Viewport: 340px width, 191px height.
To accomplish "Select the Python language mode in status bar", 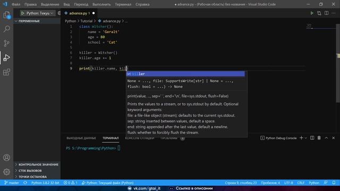I will pos(314,183).
